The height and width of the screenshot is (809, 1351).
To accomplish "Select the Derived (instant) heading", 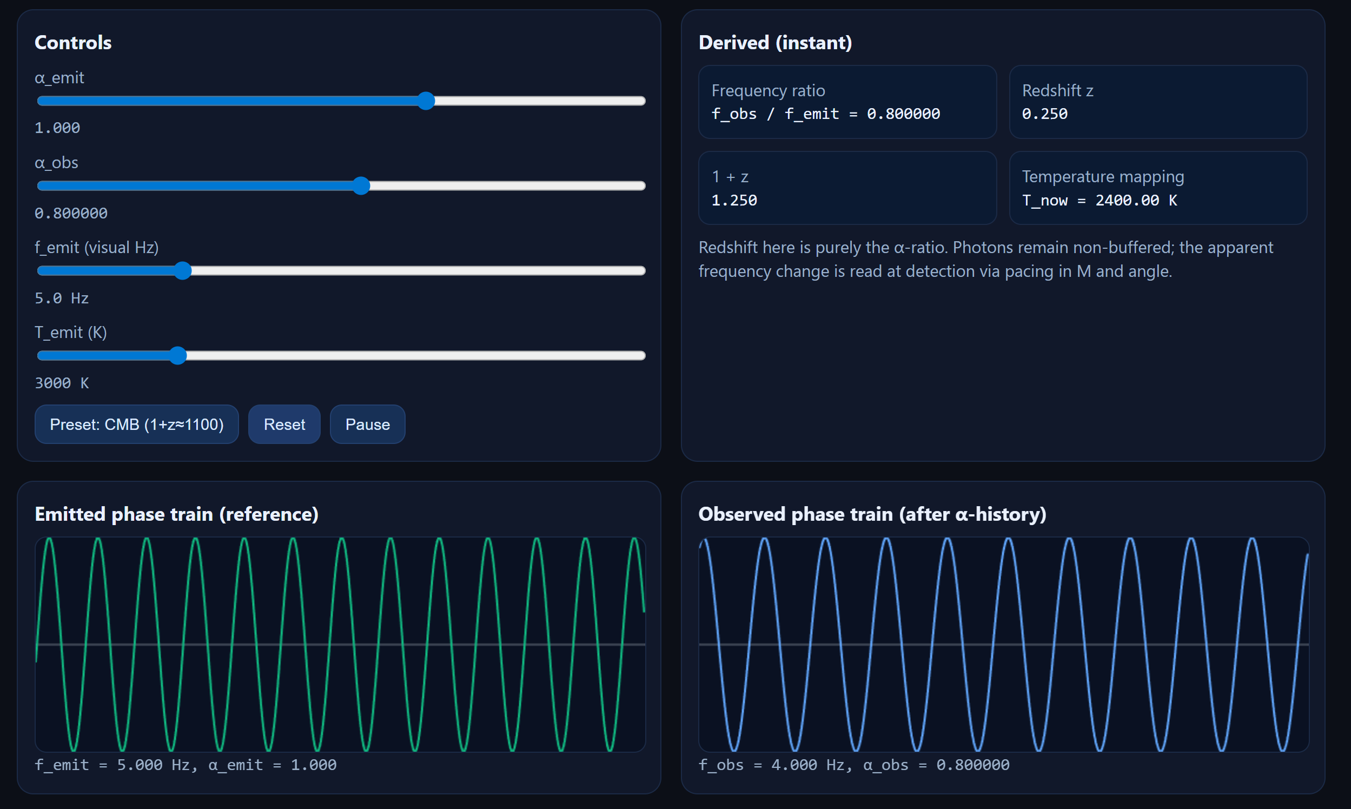I will click(x=774, y=42).
